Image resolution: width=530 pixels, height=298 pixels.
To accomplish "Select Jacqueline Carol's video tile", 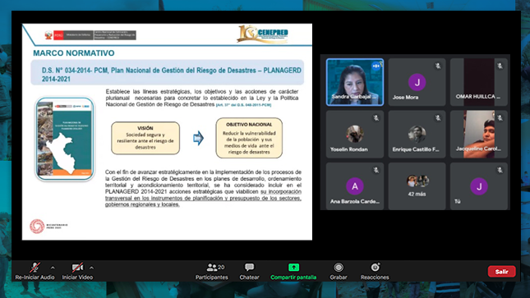I will coord(479,134).
